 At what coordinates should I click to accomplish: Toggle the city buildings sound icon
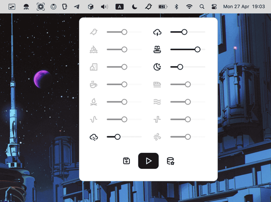click(x=94, y=67)
